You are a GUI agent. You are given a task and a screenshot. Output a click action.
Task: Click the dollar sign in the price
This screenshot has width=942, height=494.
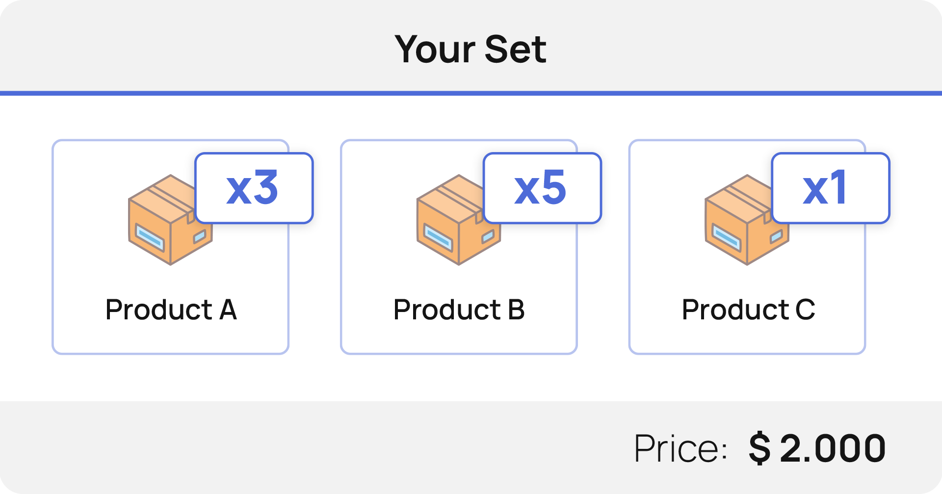point(759,448)
